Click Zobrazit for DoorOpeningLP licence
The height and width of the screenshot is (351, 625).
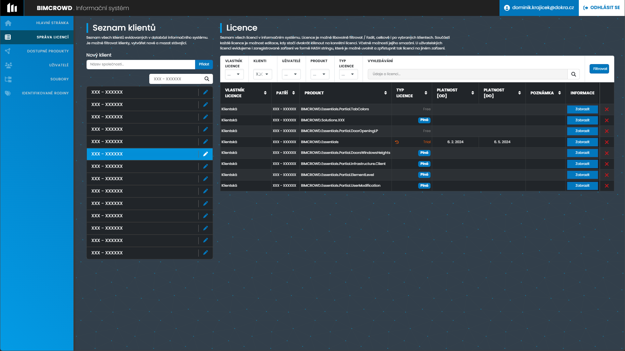[582, 131]
